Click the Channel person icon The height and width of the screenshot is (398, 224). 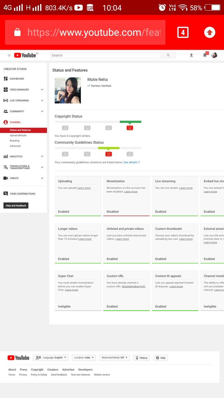pos(6,122)
